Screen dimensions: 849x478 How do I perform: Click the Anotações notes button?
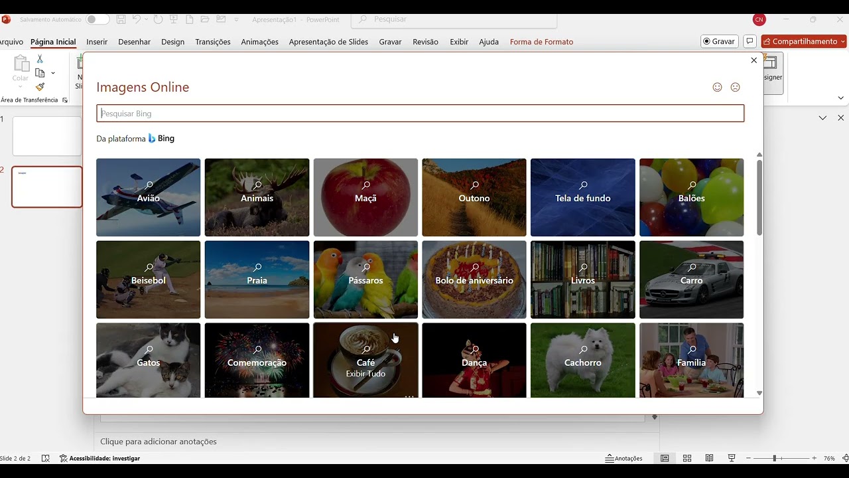coord(624,458)
